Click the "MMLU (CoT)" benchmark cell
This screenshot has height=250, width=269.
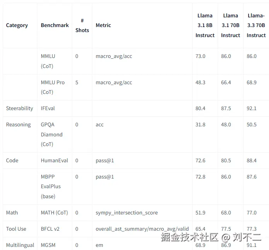48,61
